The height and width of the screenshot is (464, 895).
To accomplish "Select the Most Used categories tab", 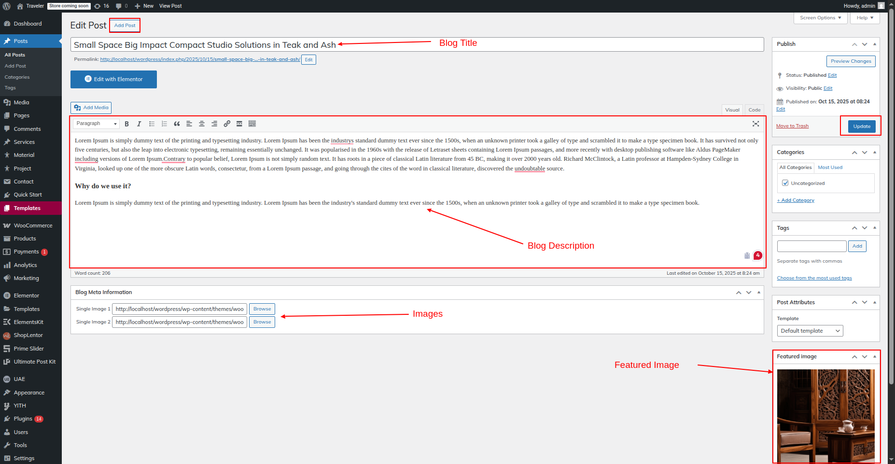I will 830,168.
